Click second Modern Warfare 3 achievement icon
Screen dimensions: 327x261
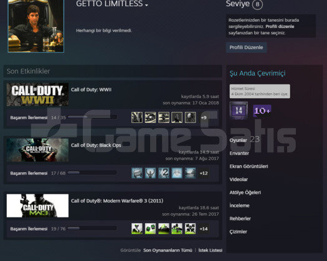coord(150,229)
